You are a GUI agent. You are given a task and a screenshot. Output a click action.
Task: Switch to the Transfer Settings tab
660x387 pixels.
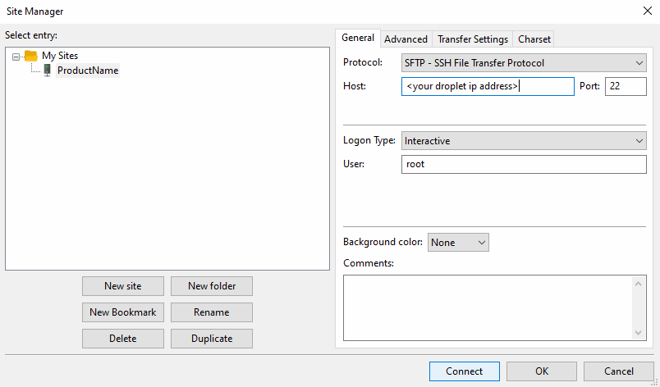473,39
